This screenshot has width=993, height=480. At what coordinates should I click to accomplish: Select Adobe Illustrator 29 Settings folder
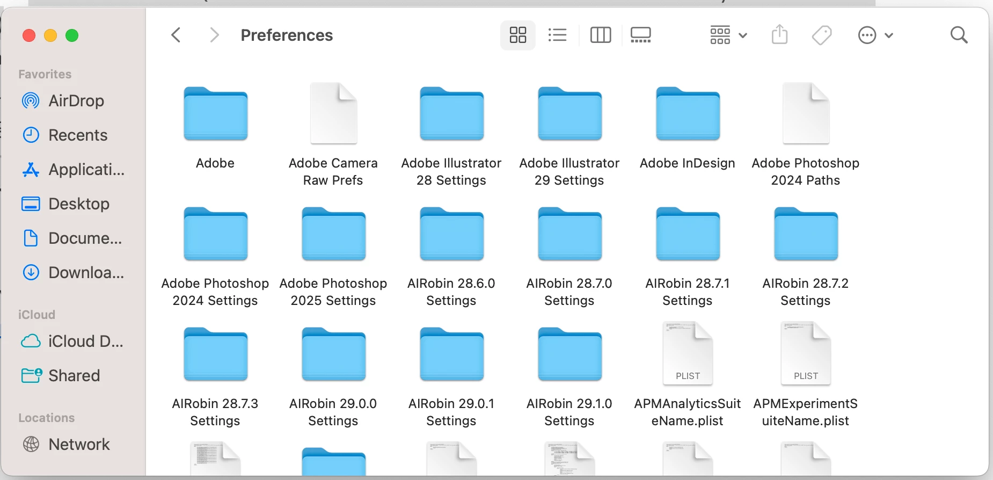(569, 114)
